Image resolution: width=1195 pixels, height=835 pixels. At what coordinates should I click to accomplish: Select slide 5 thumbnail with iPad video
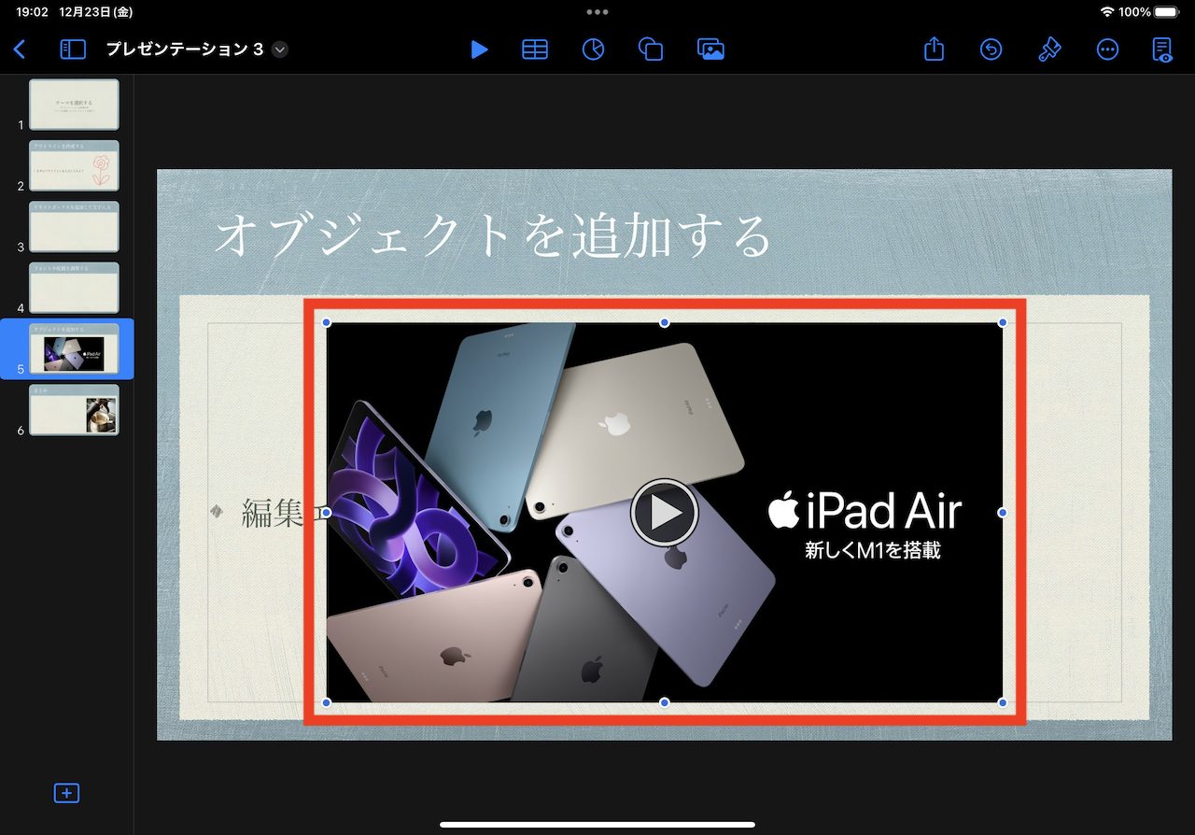tap(74, 348)
